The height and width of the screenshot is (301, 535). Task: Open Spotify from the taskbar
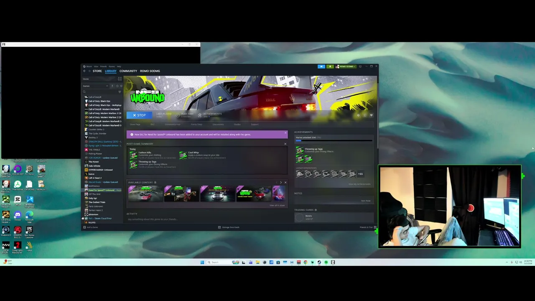326,263
